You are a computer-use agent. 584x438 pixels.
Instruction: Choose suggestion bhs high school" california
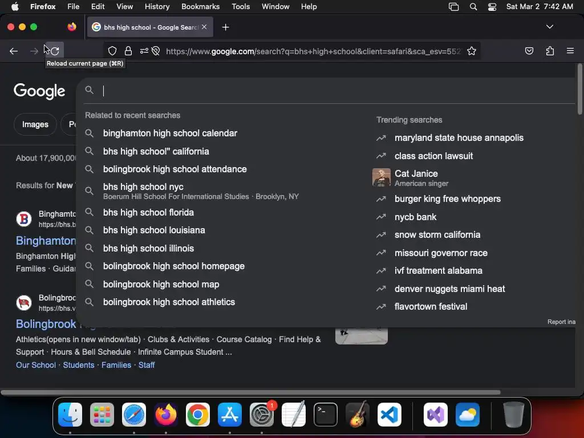[x=156, y=151]
